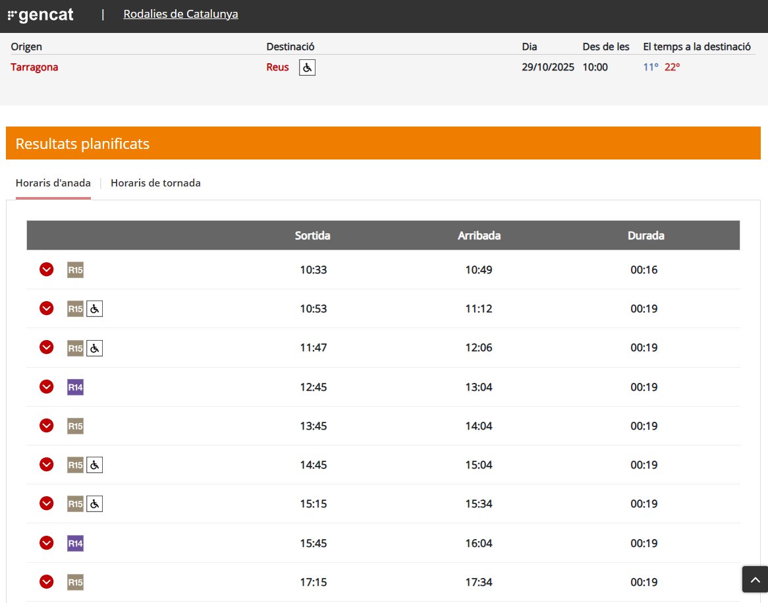Click the 16:04 arrival time
This screenshot has height=603, width=768.
[x=479, y=543]
